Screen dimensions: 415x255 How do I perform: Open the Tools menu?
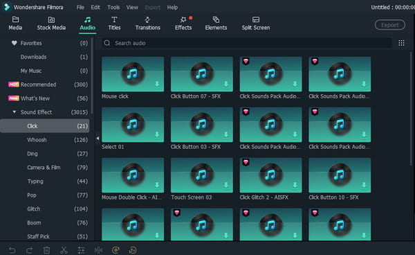[113, 8]
